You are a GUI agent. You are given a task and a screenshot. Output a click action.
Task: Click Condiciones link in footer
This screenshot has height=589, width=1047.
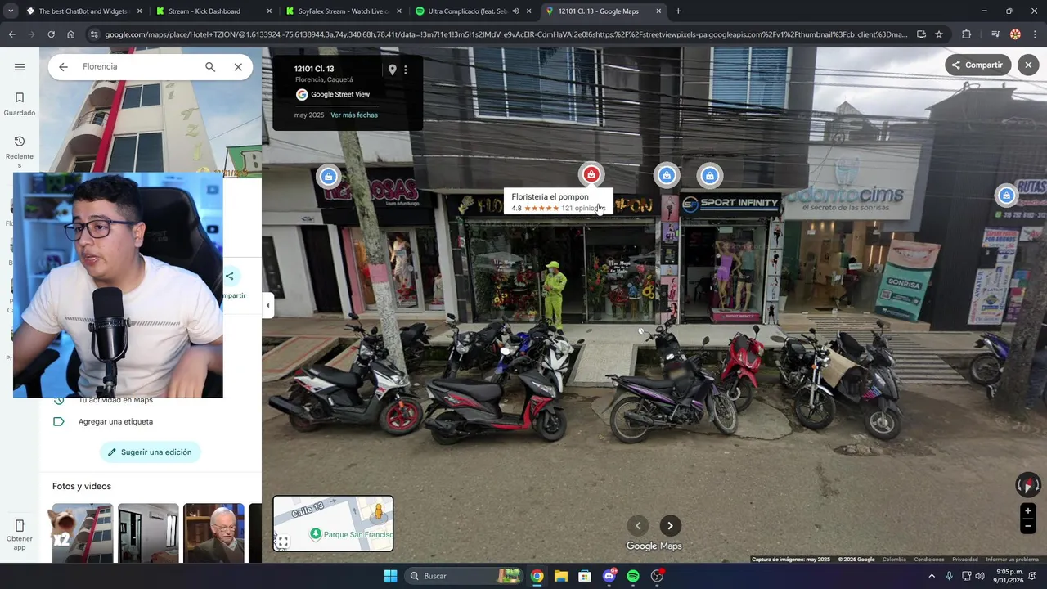tap(929, 560)
